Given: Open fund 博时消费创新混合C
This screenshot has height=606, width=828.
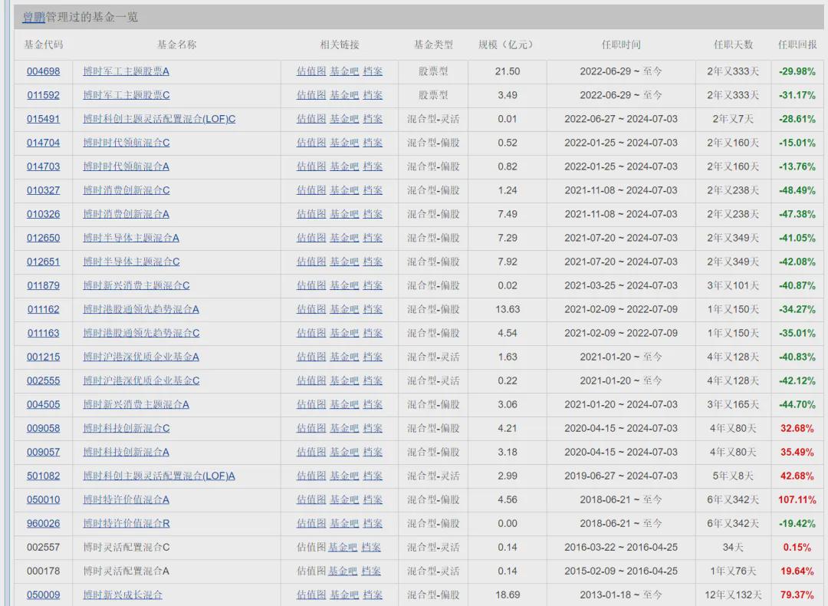Looking at the screenshot, I should click(127, 190).
